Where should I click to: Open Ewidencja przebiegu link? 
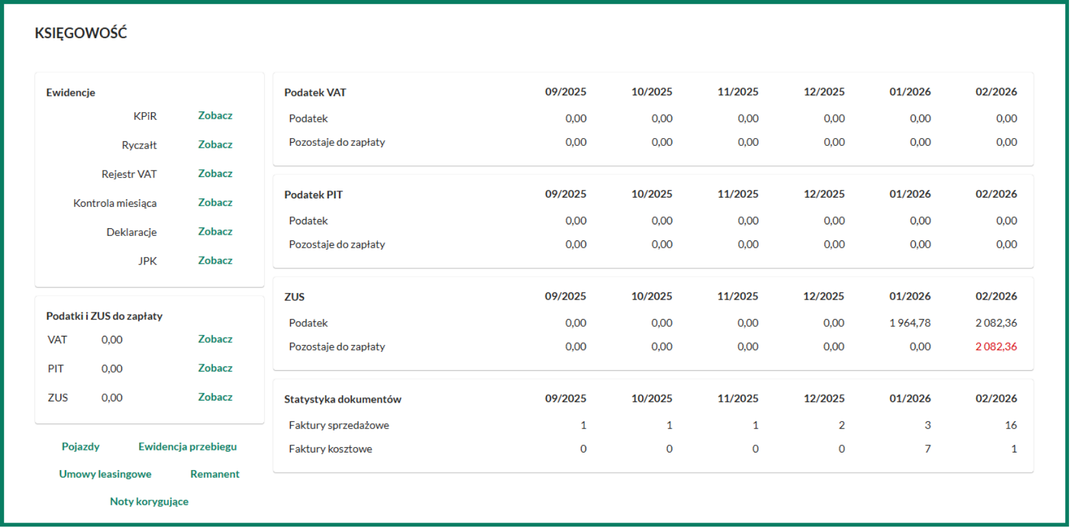click(x=188, y=447)
